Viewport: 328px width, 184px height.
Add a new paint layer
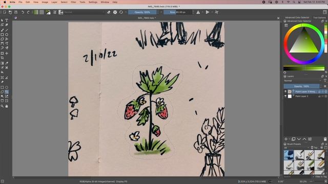click(286, 139)
